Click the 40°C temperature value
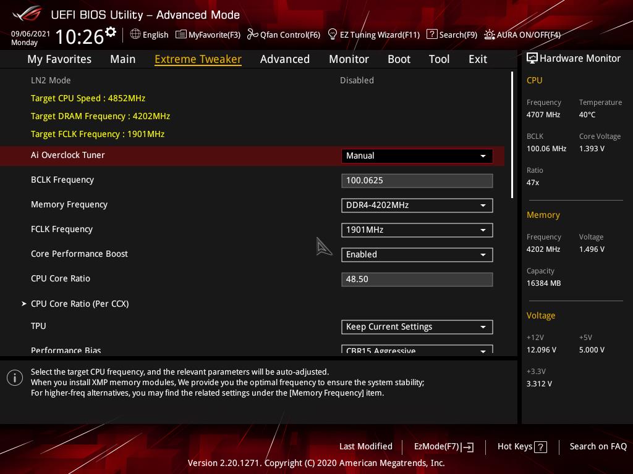 (x=587, y=114)
